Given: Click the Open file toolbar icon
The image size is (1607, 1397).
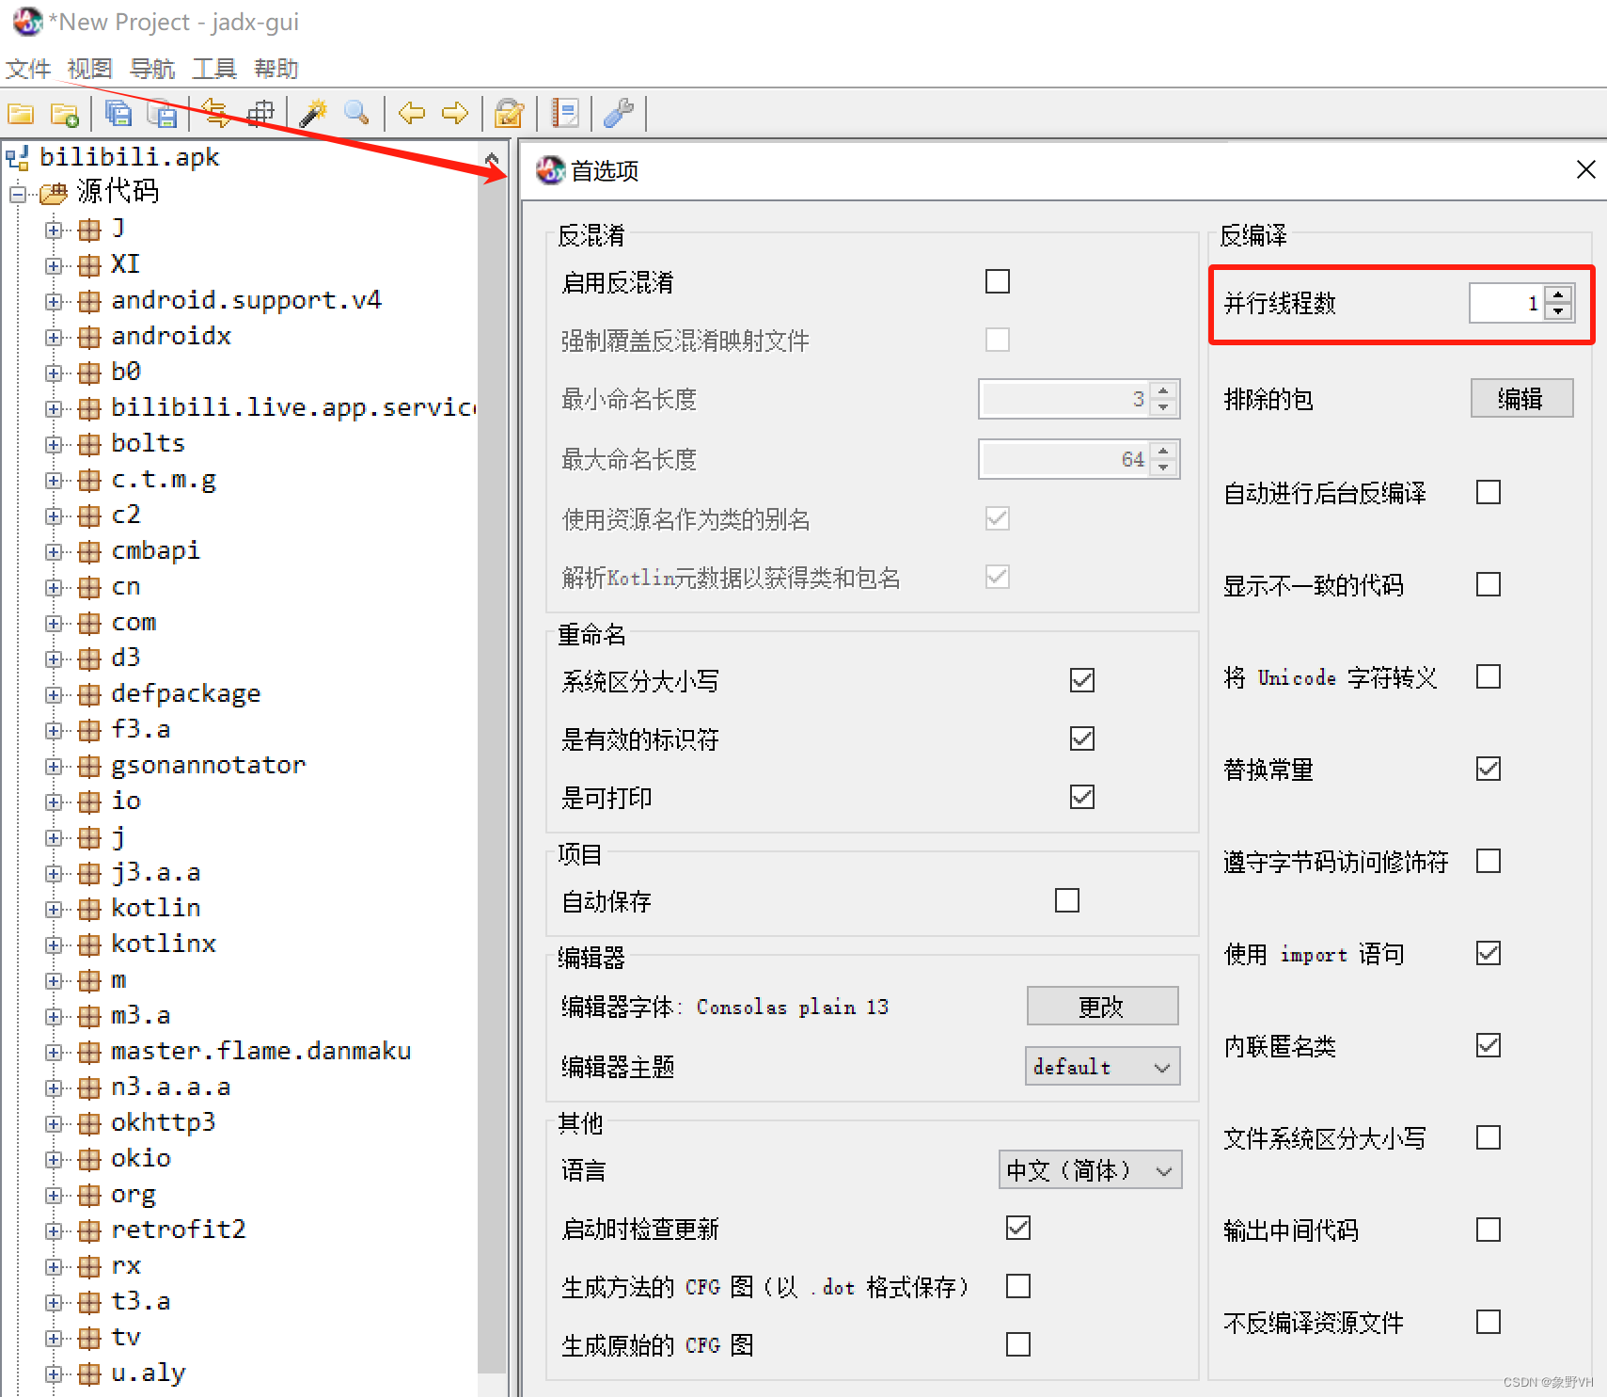Looking at the screenshot, I should pos(21,114).
